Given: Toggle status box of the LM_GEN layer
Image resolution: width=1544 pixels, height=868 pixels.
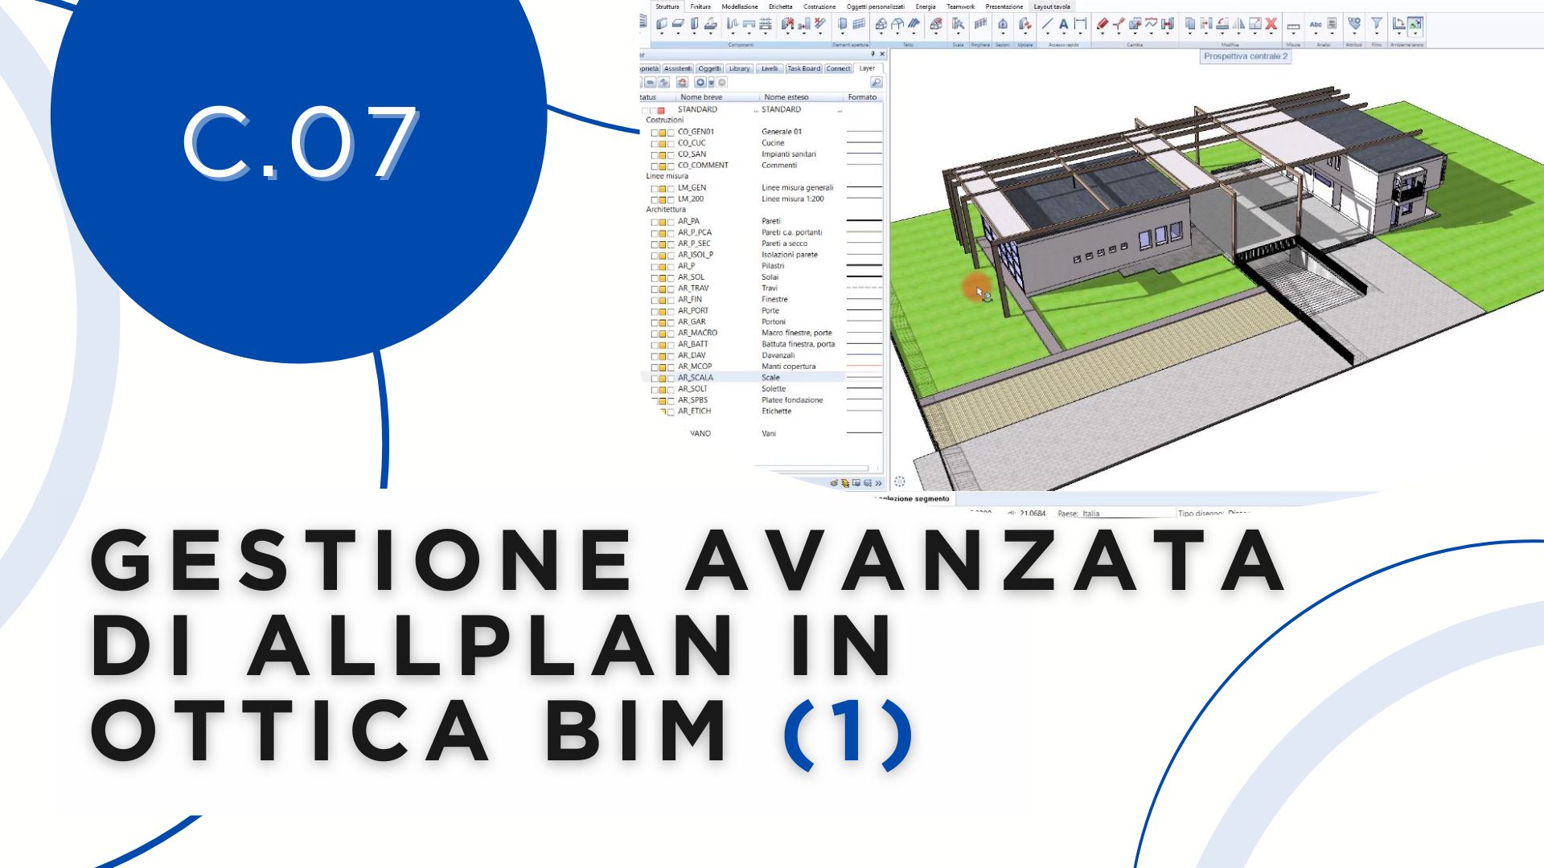Looking at the screenshot, I should [x=663, y=189].
